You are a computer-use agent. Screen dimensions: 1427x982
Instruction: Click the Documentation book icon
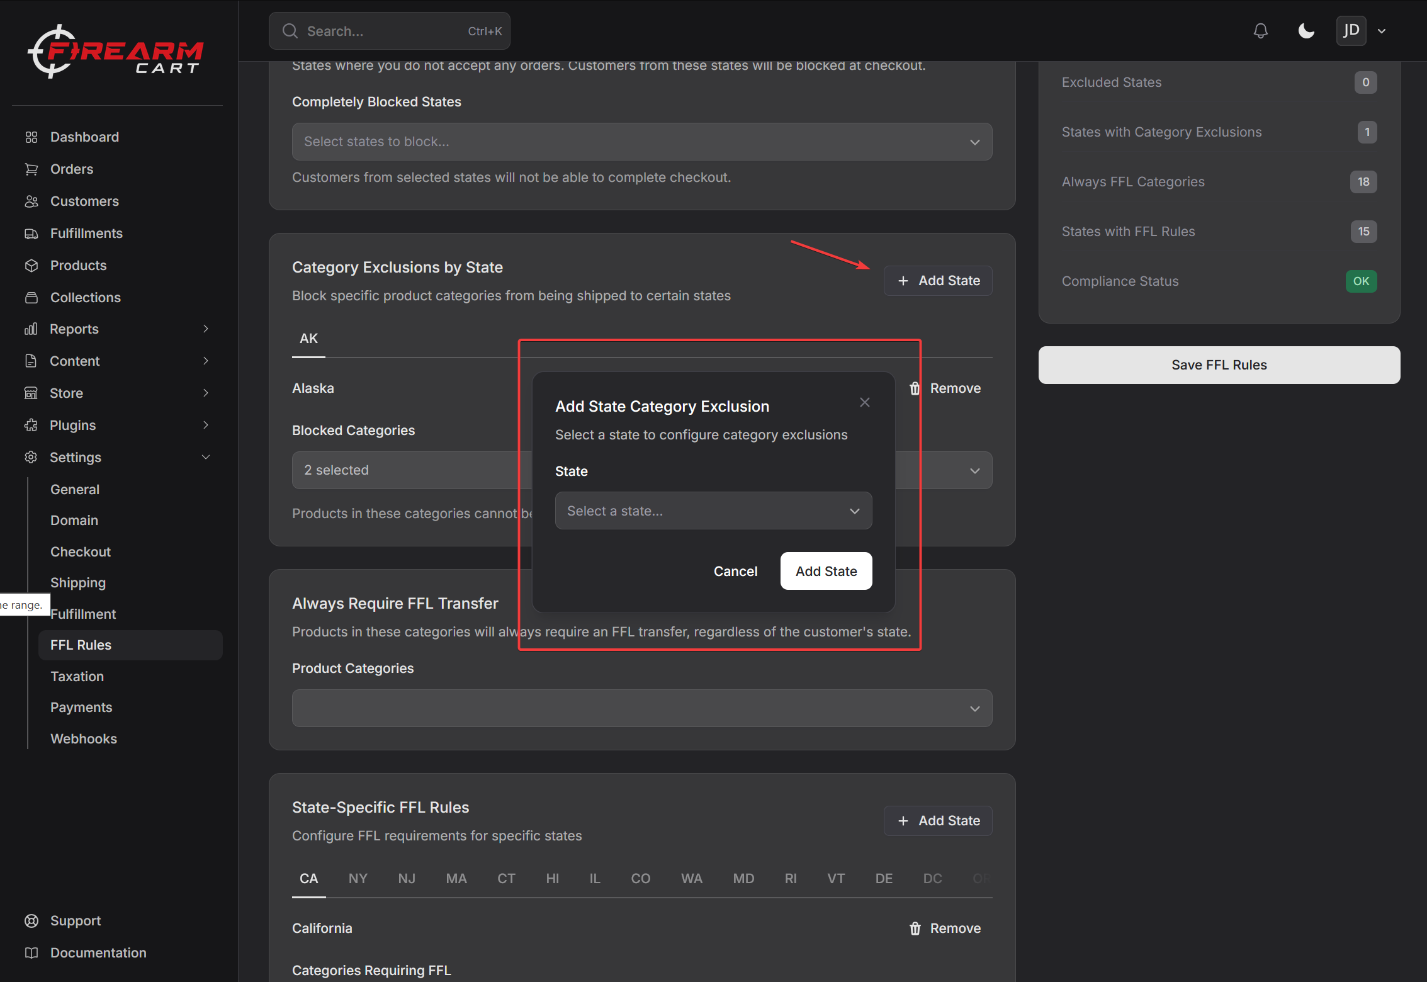click(31, 953)
